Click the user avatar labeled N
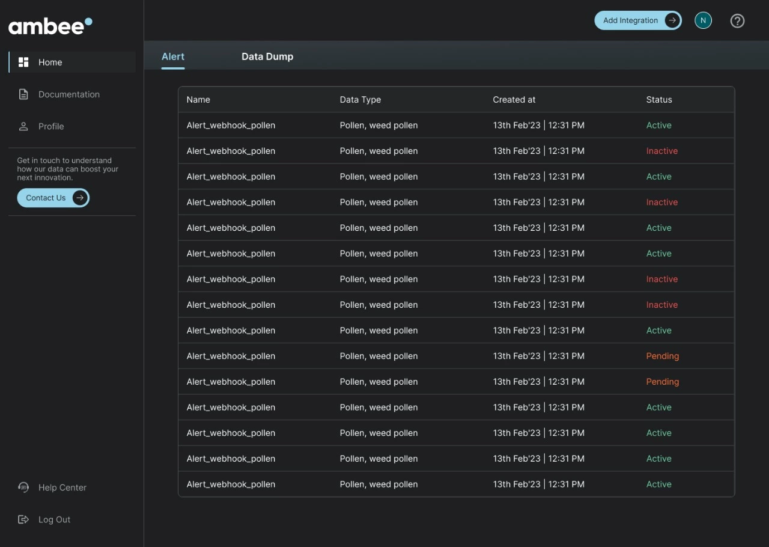 703,20
